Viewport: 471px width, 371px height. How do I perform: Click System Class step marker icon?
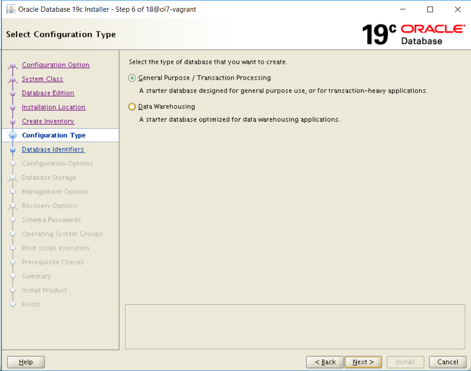pyautogui.click(x=13, y=79)
